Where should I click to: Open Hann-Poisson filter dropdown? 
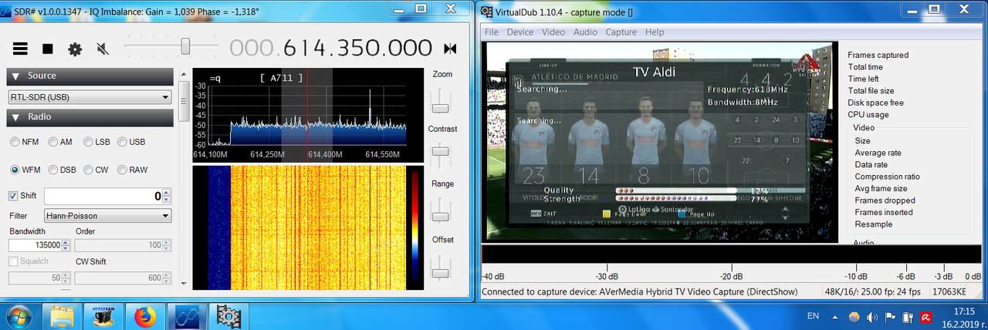tap(107, 216)
